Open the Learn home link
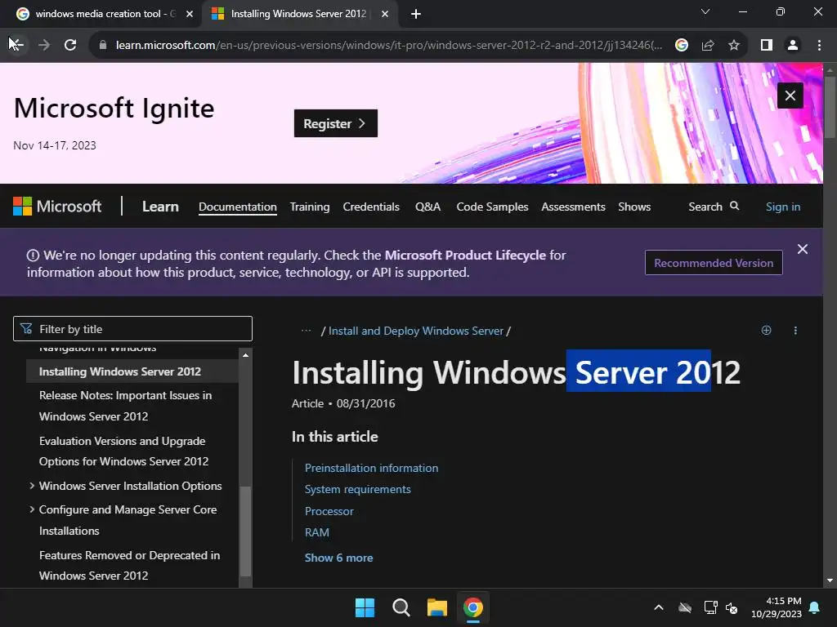This screenshot has width=837, height=627. click(160, 207)
